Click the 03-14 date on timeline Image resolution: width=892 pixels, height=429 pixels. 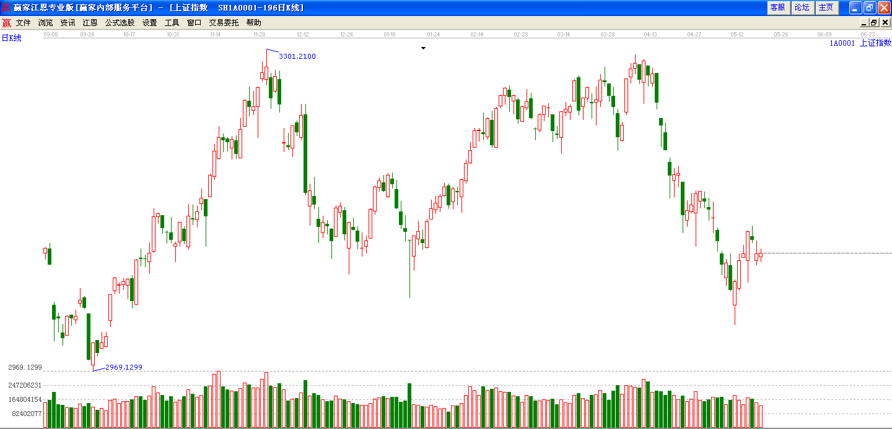point(564,35)
